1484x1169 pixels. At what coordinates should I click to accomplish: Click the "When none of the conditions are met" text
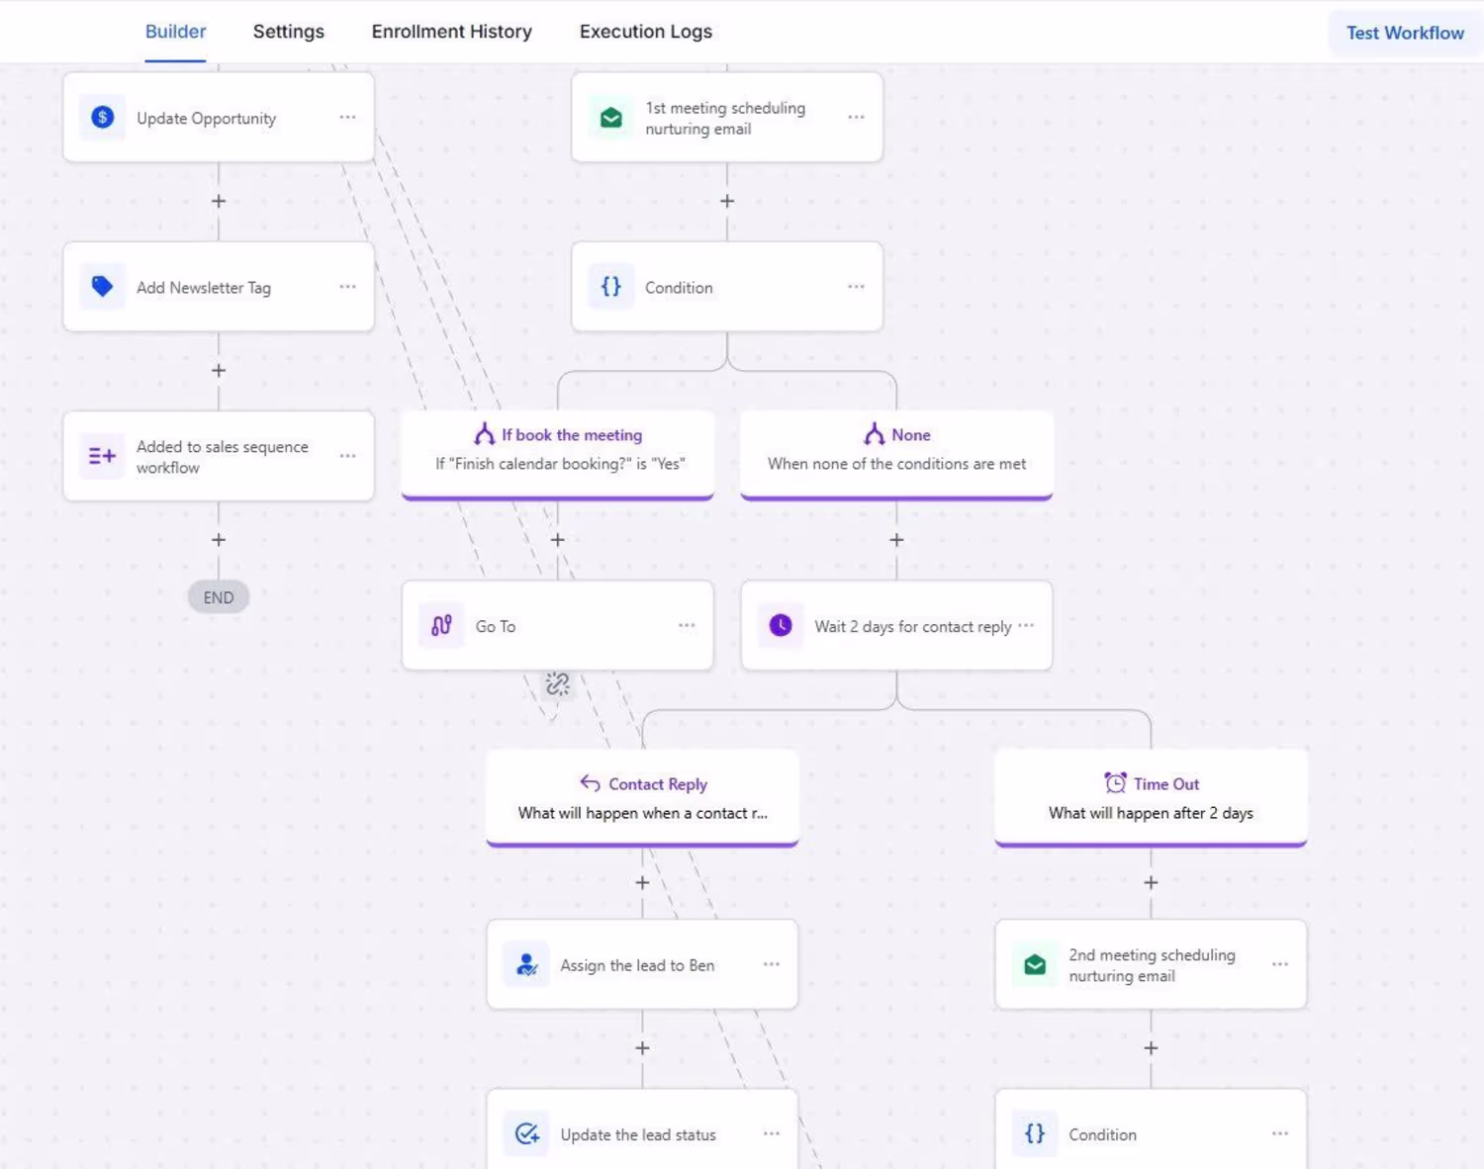pyautogui.click(x=896, y=464)
